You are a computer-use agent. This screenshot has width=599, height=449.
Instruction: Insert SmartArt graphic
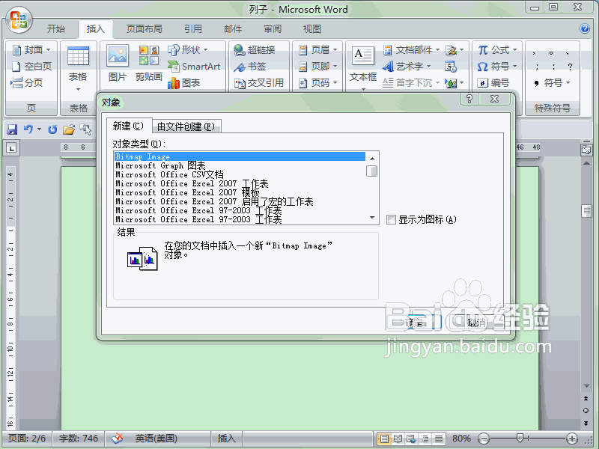(x=194, y=67)
